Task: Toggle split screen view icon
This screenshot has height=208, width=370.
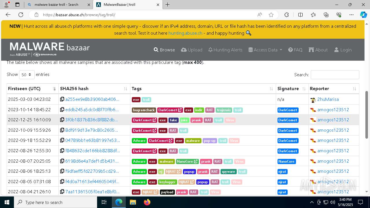Action: pos(300,15)
